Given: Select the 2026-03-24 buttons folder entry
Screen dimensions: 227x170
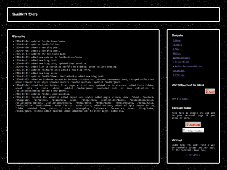Looking at the screenshot, I should click(x=85, y=88).
